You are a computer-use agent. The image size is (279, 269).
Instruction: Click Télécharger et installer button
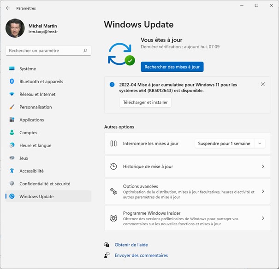click(x=145, y=102)
